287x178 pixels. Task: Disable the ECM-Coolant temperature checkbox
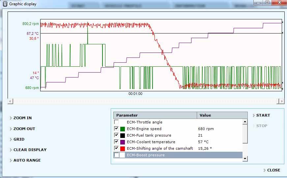116,142
